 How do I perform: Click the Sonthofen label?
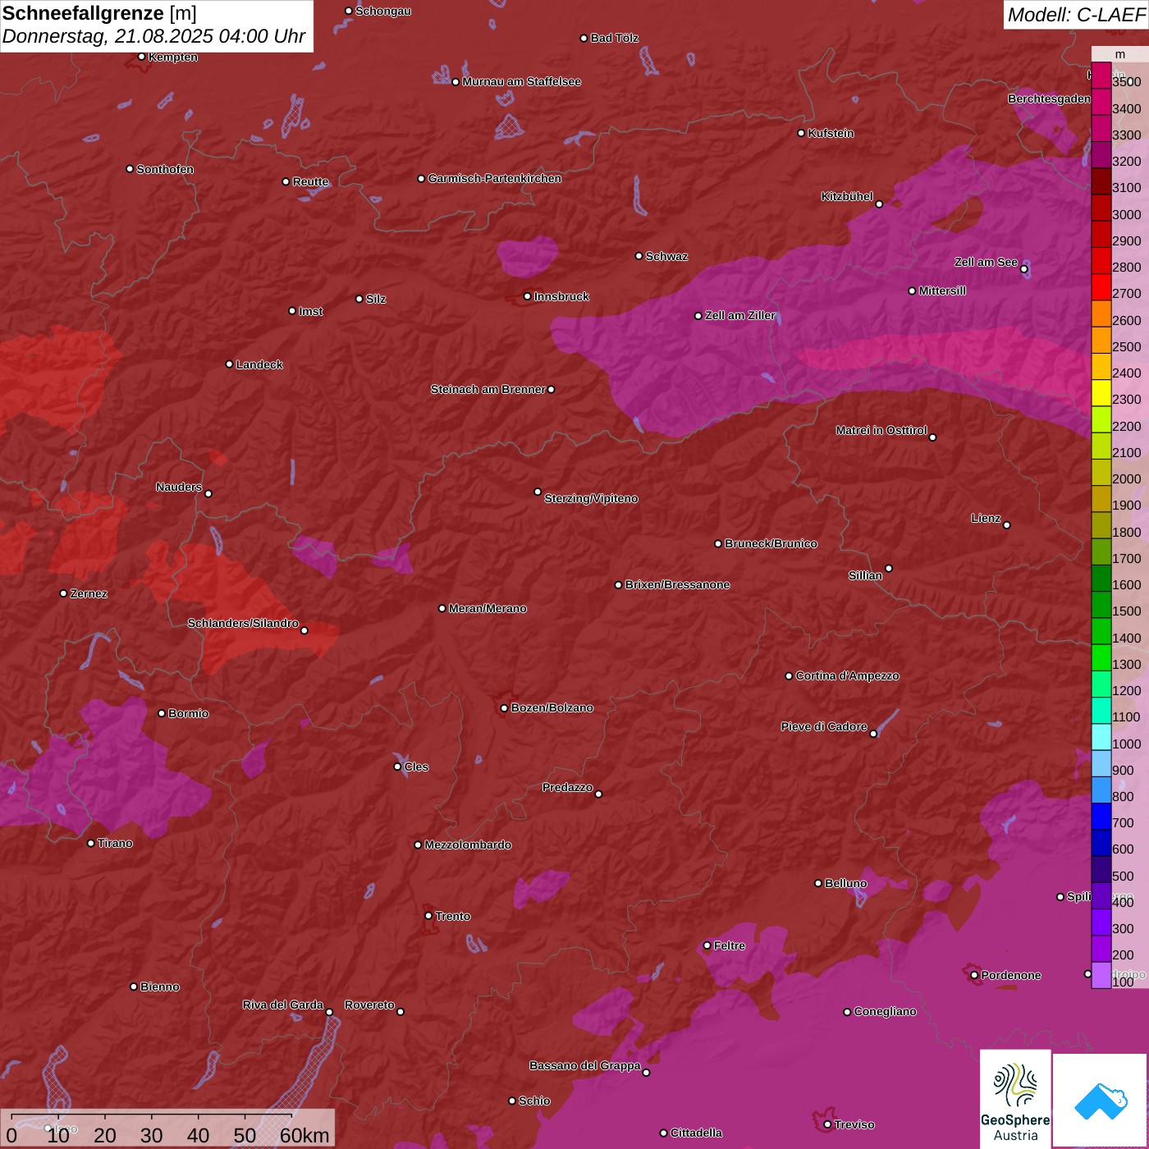tap(165, 169)
